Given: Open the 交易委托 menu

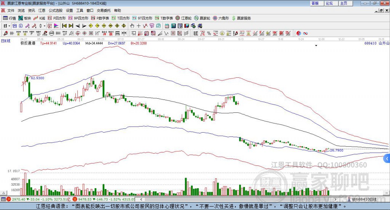Looking at the screenshot, I should point(104,10).
